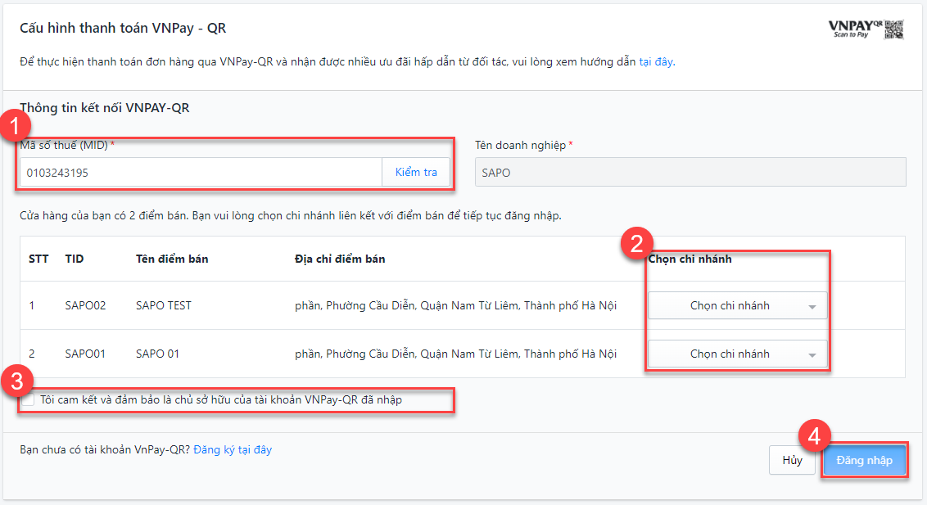Image resolution: width=927 pixels, height=505 pixels.
Task: Click the VNPAY QR logo icon
Action: (866, 29)
